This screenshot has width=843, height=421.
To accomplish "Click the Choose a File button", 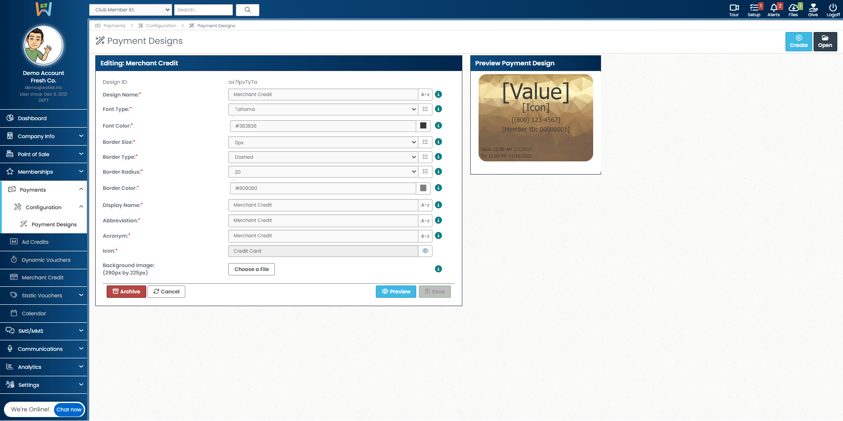I will [x=252, y=269].
